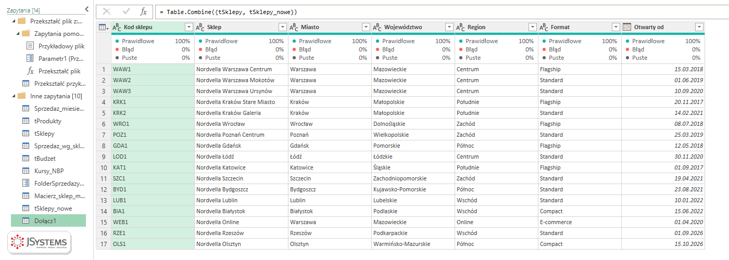Click the folder icon of Inne zapytania group
This screenshot has height=260, width=729.
pyautogui.click(x=21, y=96)
